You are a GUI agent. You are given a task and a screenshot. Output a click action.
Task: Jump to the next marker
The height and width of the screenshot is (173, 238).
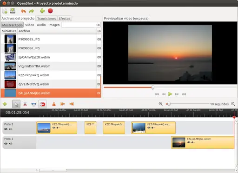72,104
